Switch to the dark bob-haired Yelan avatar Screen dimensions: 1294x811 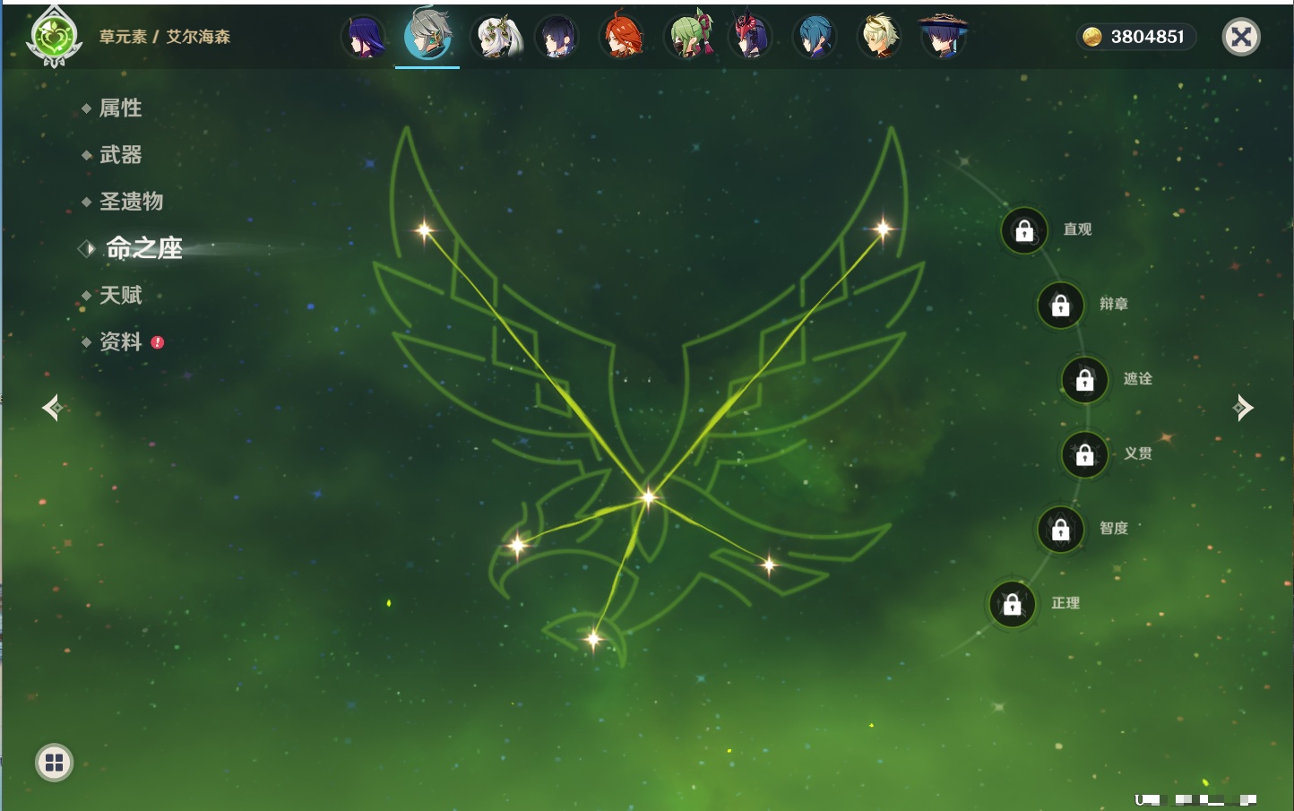click(556, 38)
